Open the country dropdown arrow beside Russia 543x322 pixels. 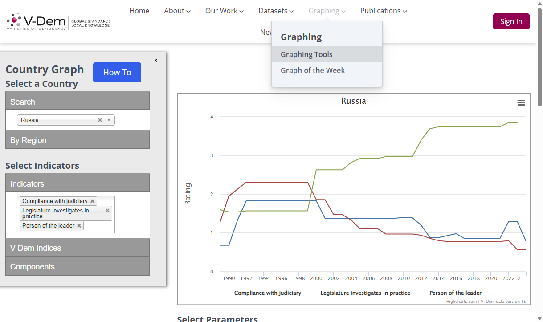[109, 120]
